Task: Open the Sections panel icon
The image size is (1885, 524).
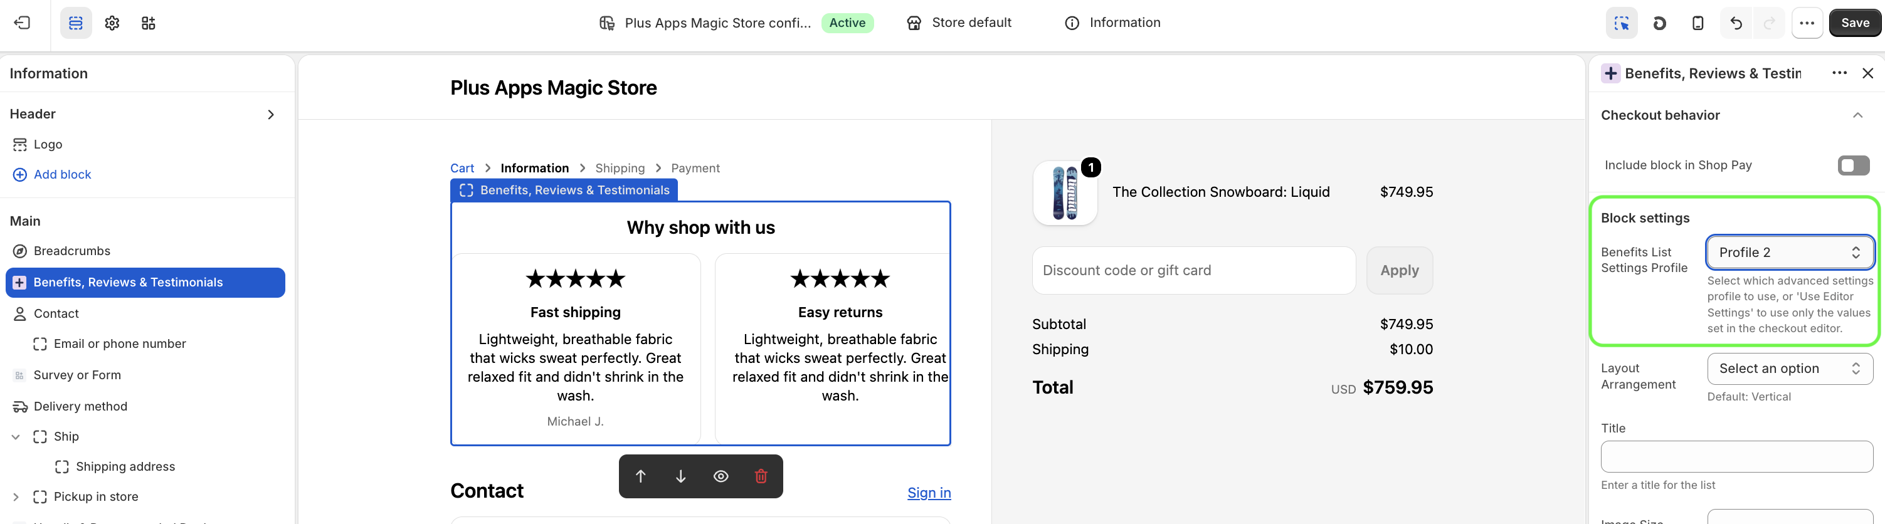Action: pos(75,23)
